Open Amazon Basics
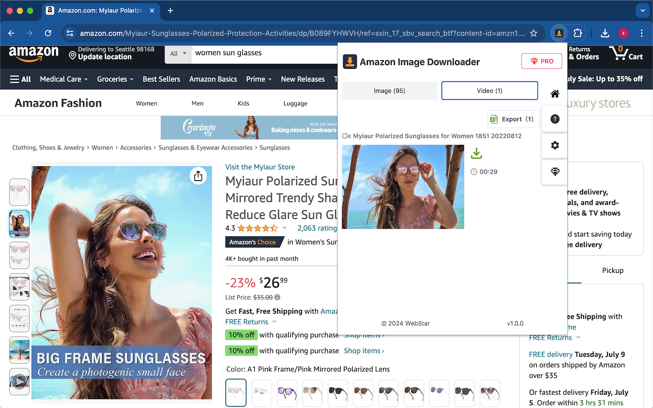This screenshot has width=653, height=408. pos(213,79)
